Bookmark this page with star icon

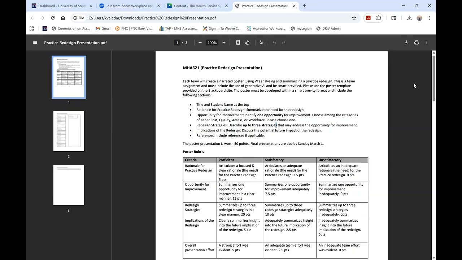[354, 18]
